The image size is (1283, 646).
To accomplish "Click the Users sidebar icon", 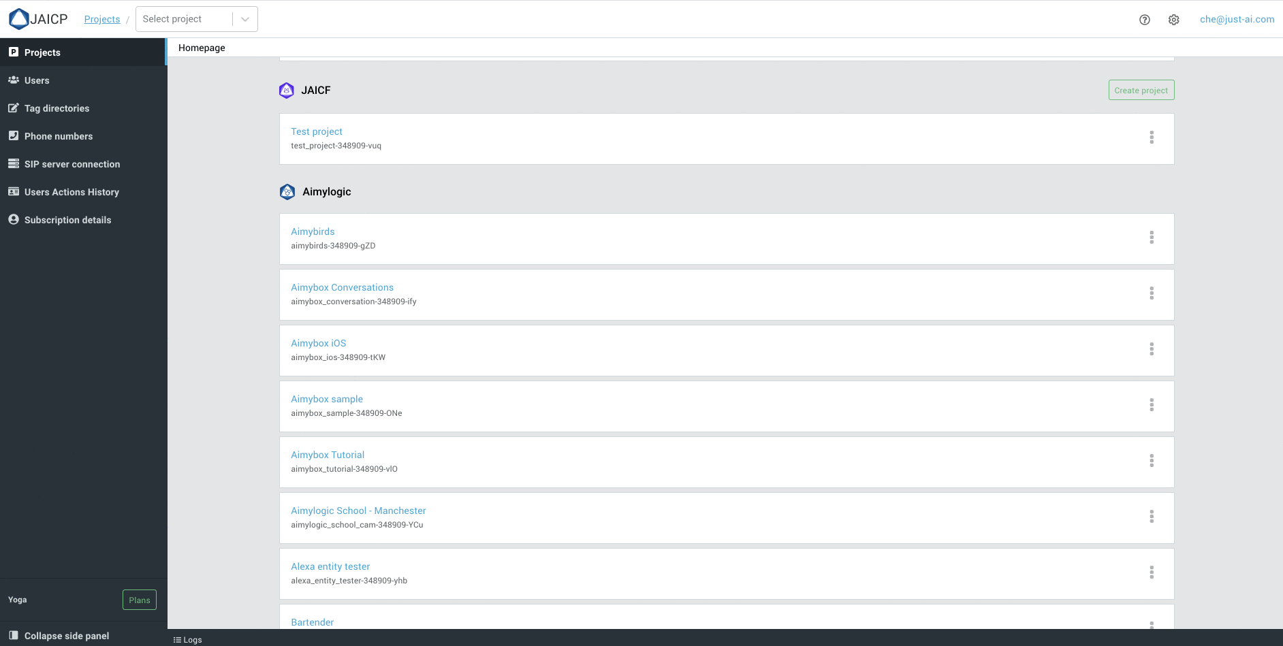I will coord(14,80).
